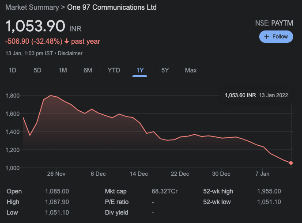Viewport: 302px width, 223px height.
Task: Click the 13 Jan, 1:03 pm IST timestamp
Action: tap(29, 53)
